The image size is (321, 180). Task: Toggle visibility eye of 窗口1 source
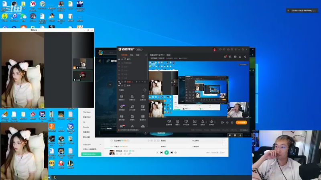pos(119,59)
